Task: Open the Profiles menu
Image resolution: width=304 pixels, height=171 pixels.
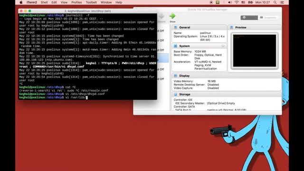Action: [76, 2]
